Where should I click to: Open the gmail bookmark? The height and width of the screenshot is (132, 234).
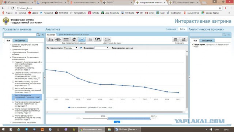tap(150, 13)
